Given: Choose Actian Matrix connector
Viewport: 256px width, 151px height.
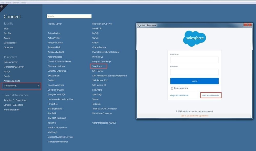Looking at the screenshot, I should [54, 33].
